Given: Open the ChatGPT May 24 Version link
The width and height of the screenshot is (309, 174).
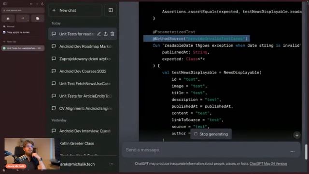Looking at the screenshot, I should click(x=268, y=164).
